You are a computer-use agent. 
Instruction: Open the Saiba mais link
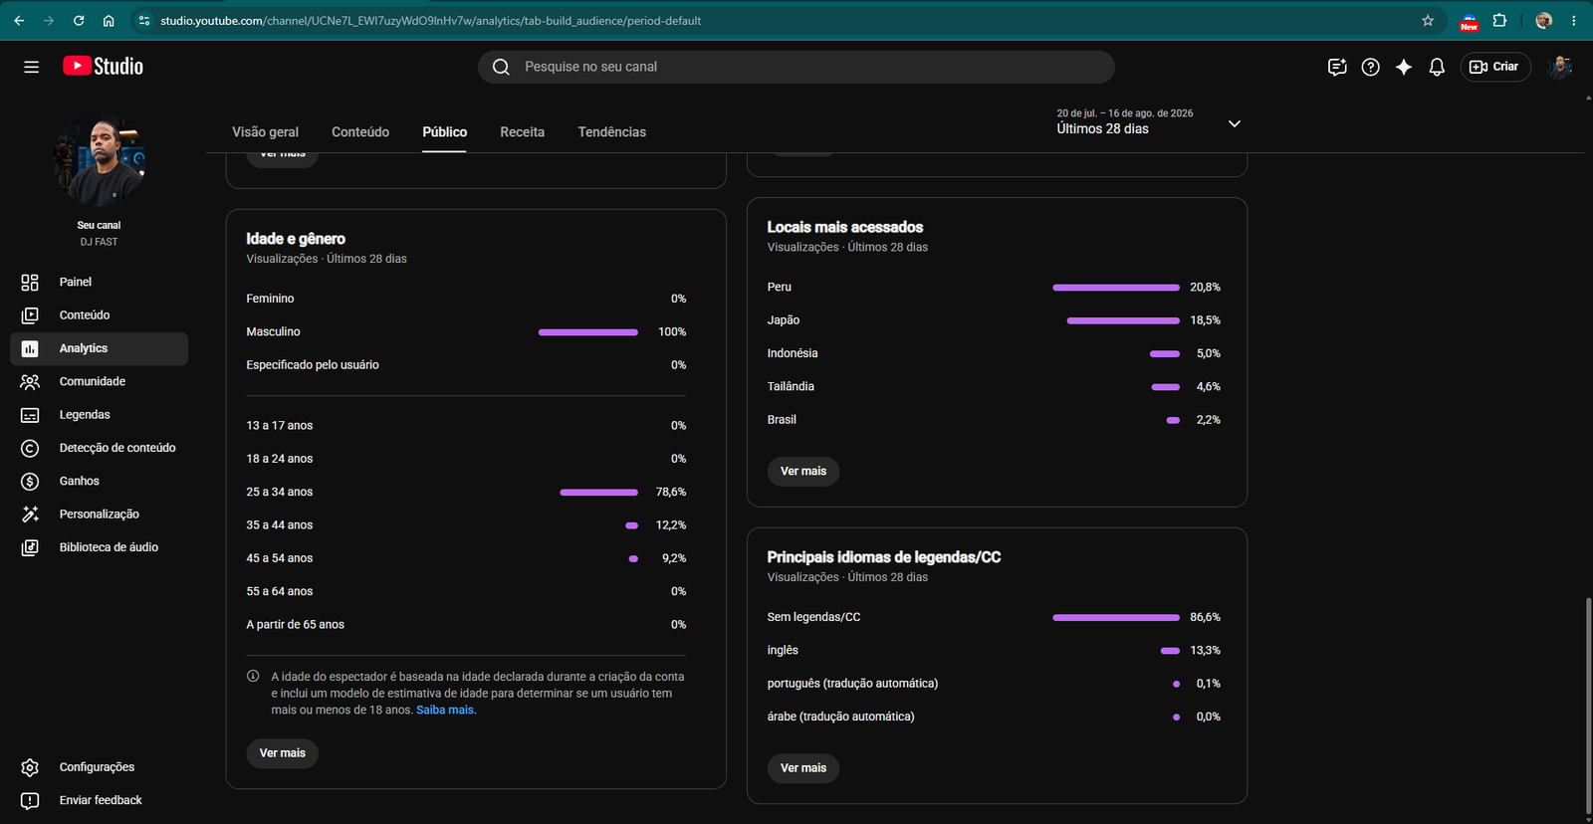tap(446, 711)
